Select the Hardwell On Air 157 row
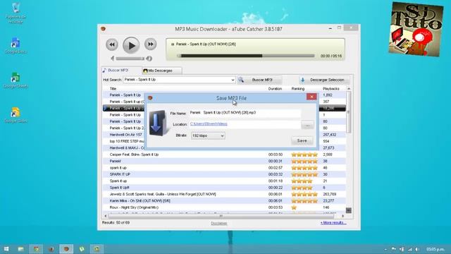 coord(125,135)
